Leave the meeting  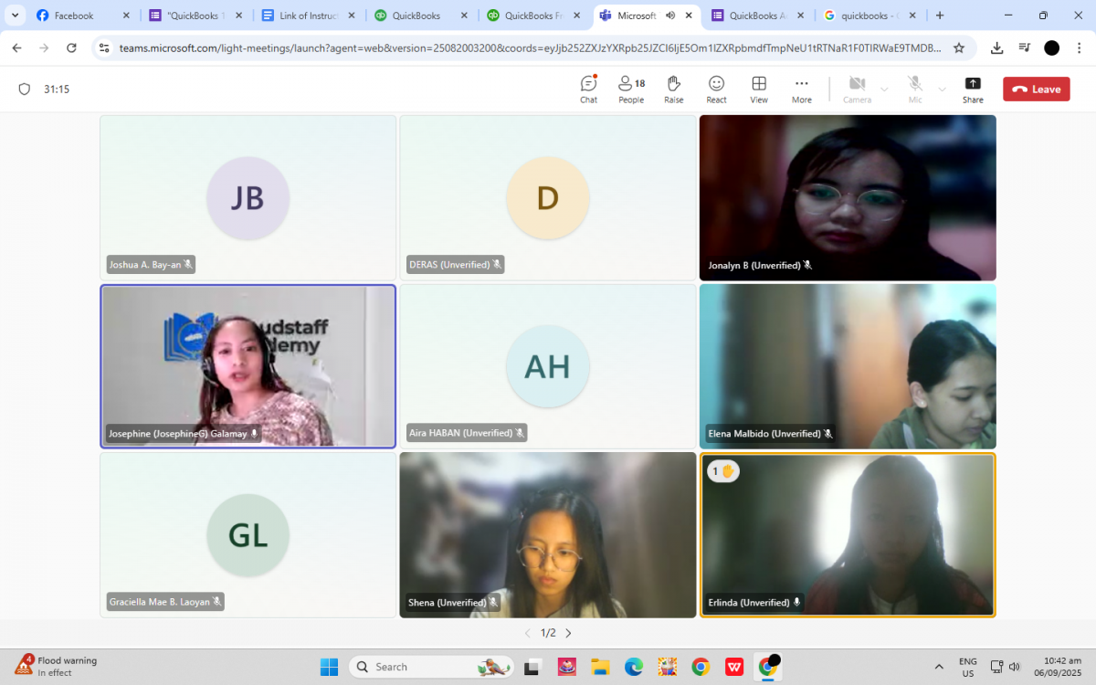click(1036, 90)
